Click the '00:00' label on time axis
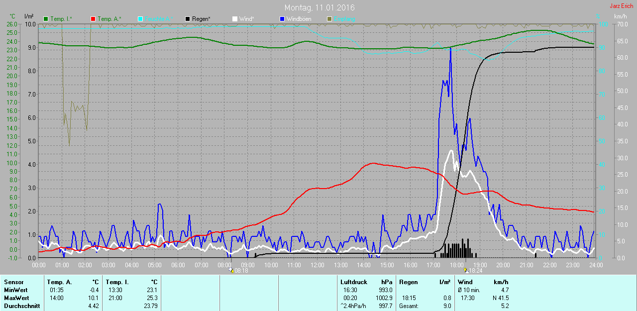The width and height of the screenshot is (637, 311). pyautogui.click(x=39, y=265)
